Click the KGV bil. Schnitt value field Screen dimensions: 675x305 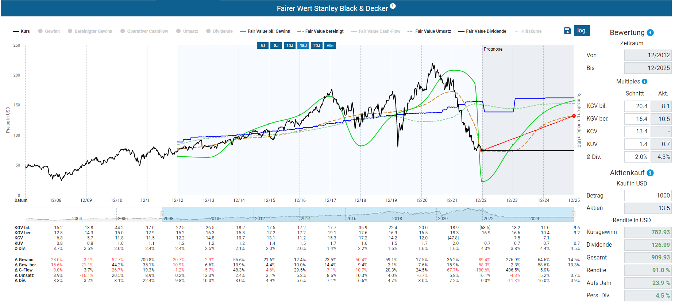(636, 106)
